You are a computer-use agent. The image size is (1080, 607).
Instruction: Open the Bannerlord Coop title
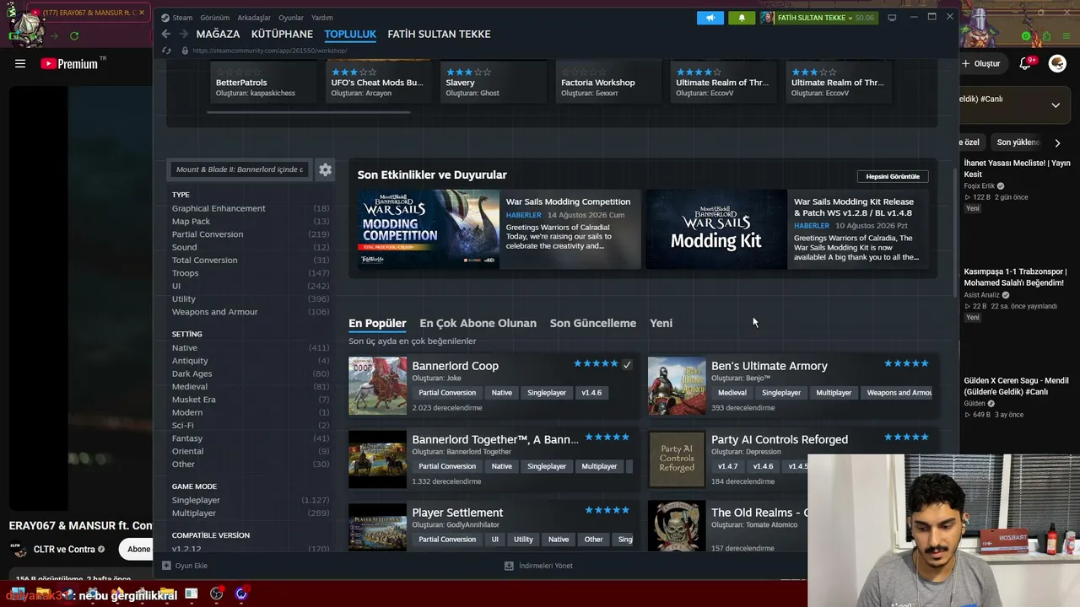pyautogui.click(x=456, y=366)
